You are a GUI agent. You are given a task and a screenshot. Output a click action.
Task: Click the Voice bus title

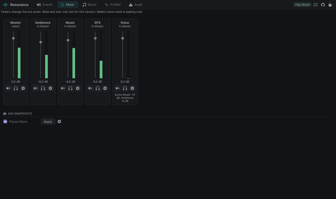pos(125,23)
